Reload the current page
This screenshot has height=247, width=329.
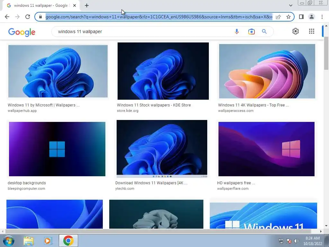pyautogui.click(x=28, y=17)
